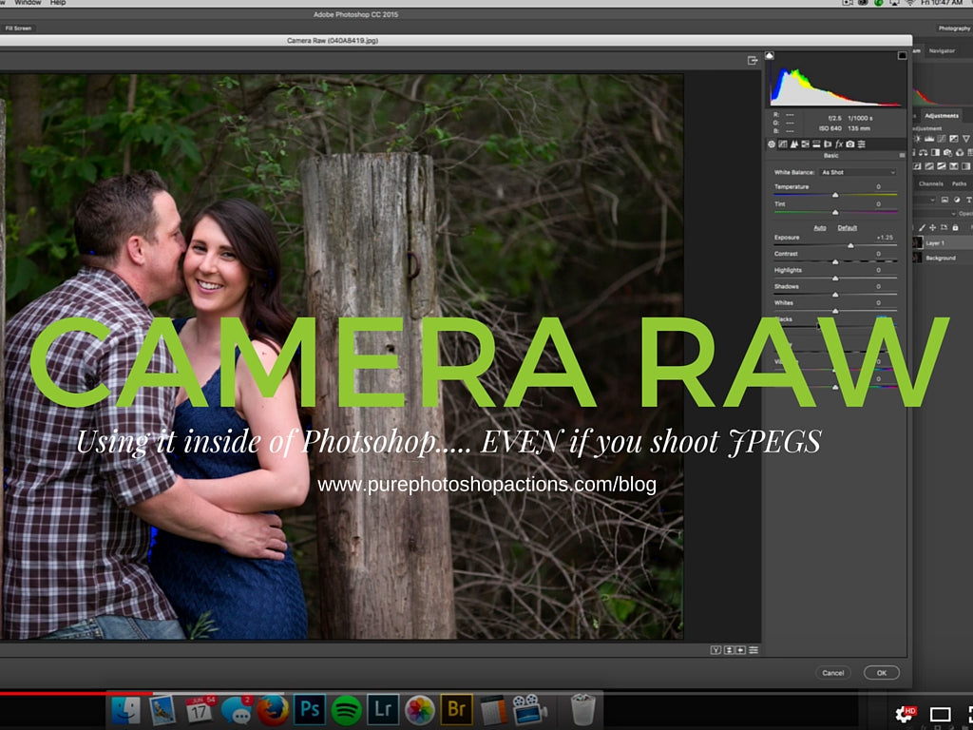
Task: Open the layer filter type dropdown
Action: pyautogui.click(x=925, y=200)
